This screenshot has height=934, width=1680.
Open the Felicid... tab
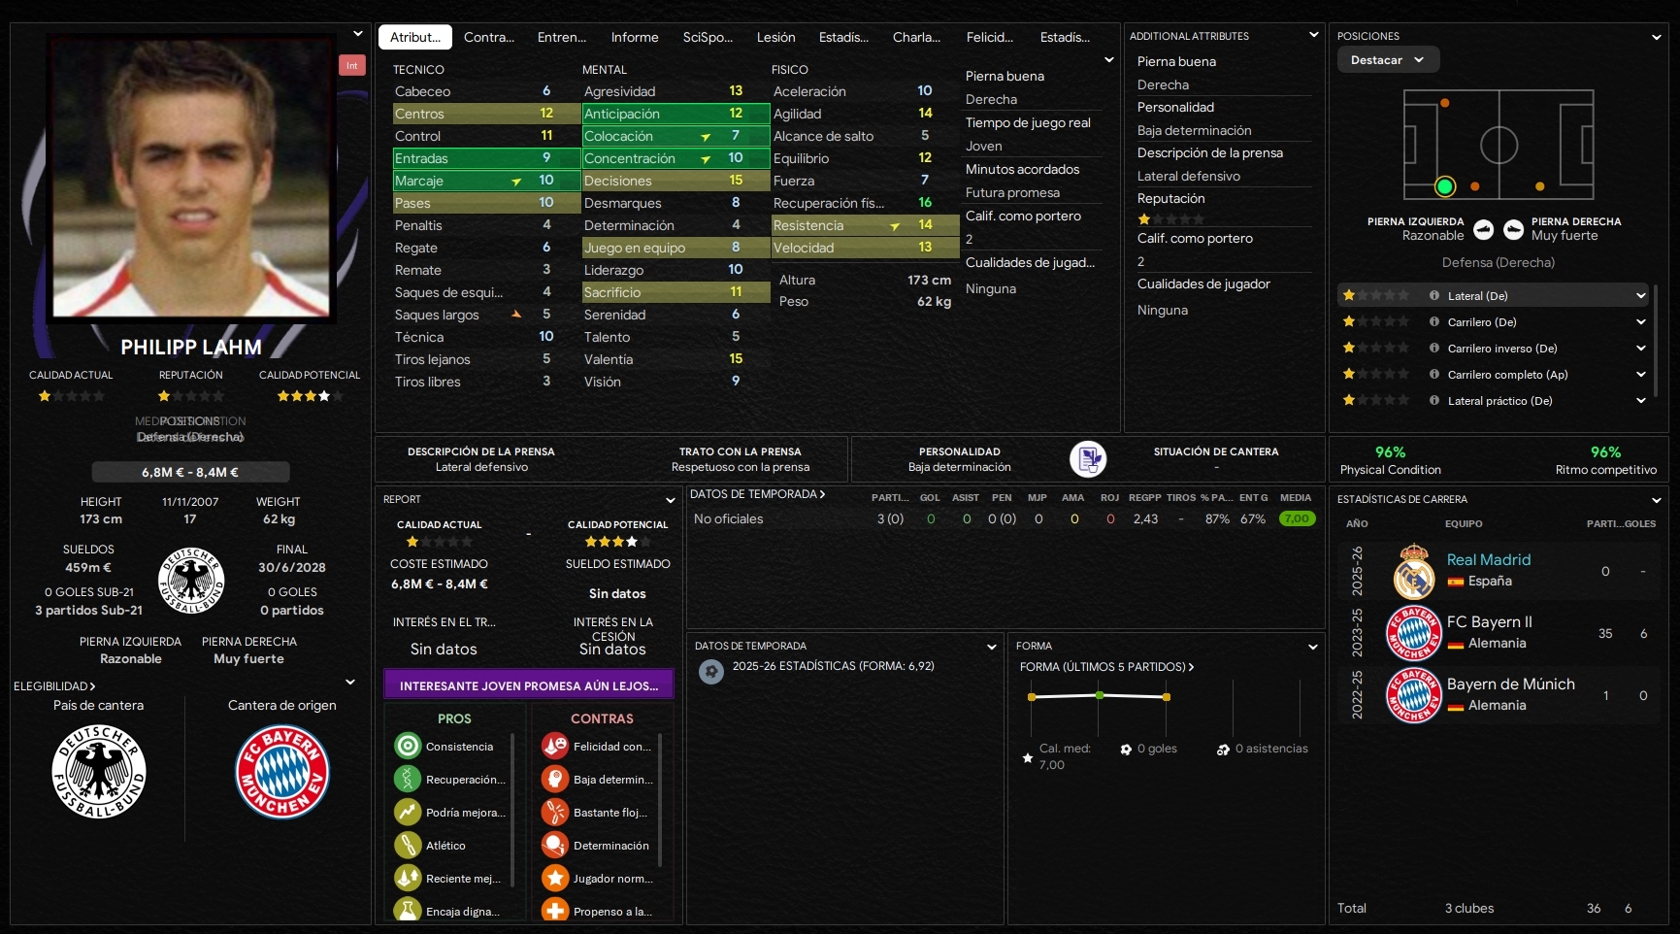pos(990,37)
